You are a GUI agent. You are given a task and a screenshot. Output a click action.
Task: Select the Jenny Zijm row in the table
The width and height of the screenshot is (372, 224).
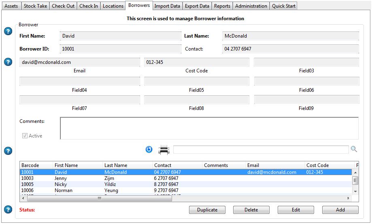click(x=121, y=178)
